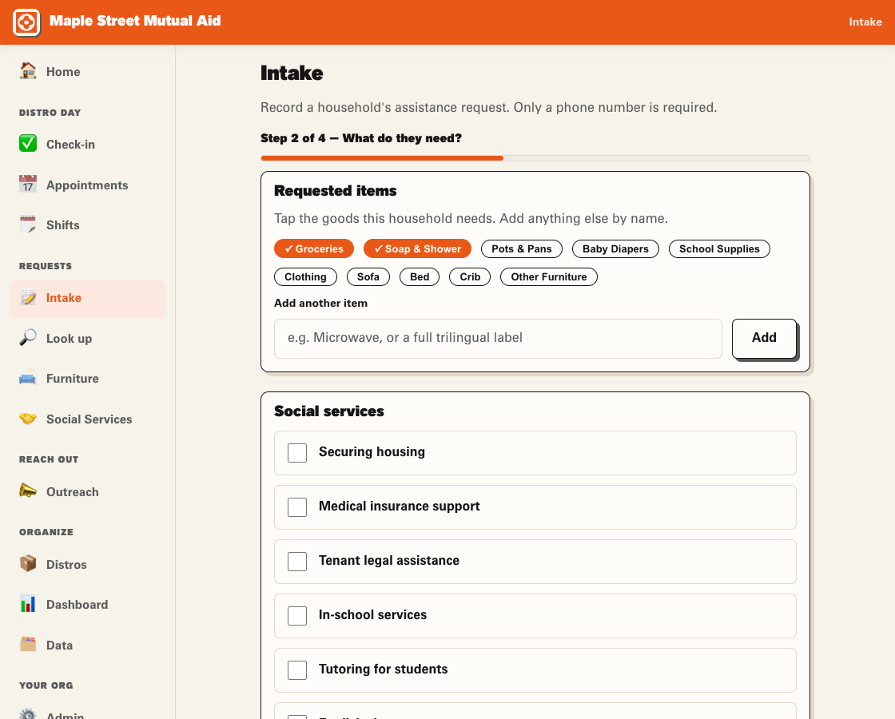
Task: Tick the Tenant legal assistance checkbox
Action: click(297, 561)
